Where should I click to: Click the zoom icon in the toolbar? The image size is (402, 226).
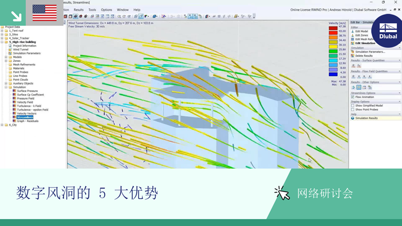119,16
